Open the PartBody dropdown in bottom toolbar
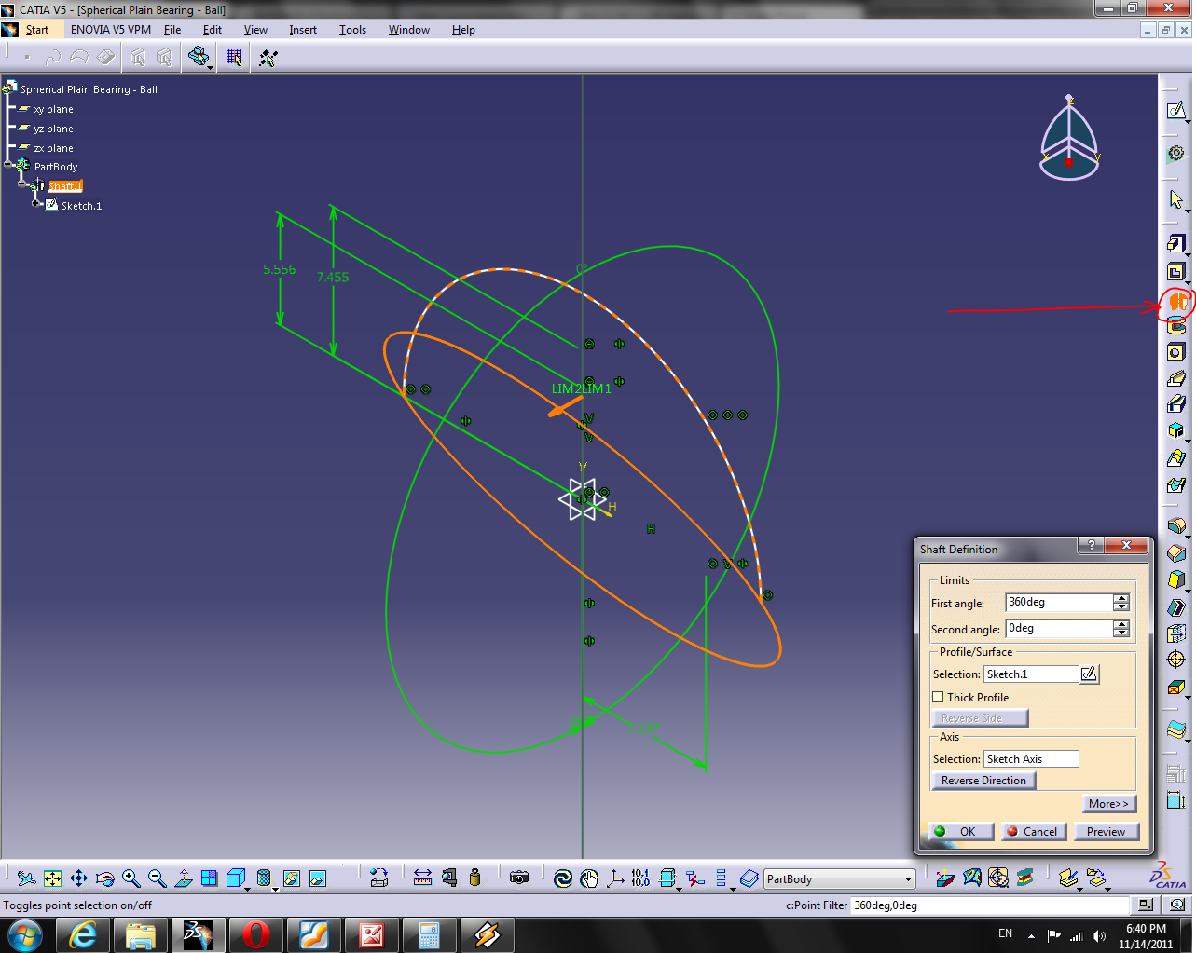This screenshot has width=1196, height=953. click(908, 879)
